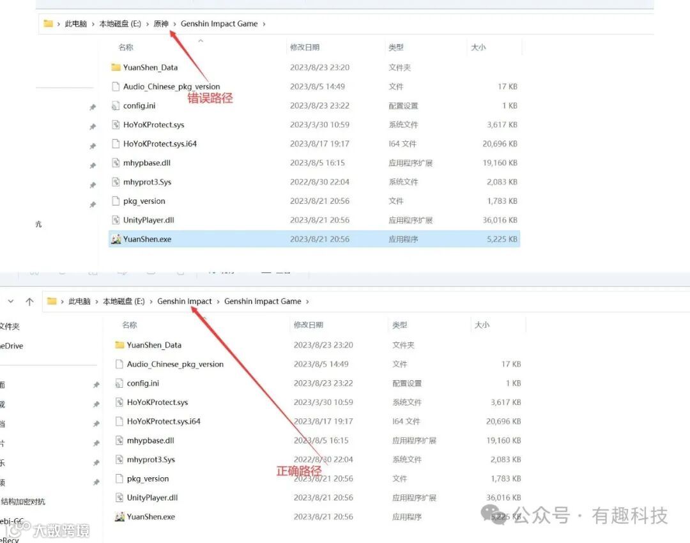The image size is (690, 543).
Task: Sort by 修改日期 column in Genshin Impact path window
Action: pyautogui.click(x=308, y=325)
